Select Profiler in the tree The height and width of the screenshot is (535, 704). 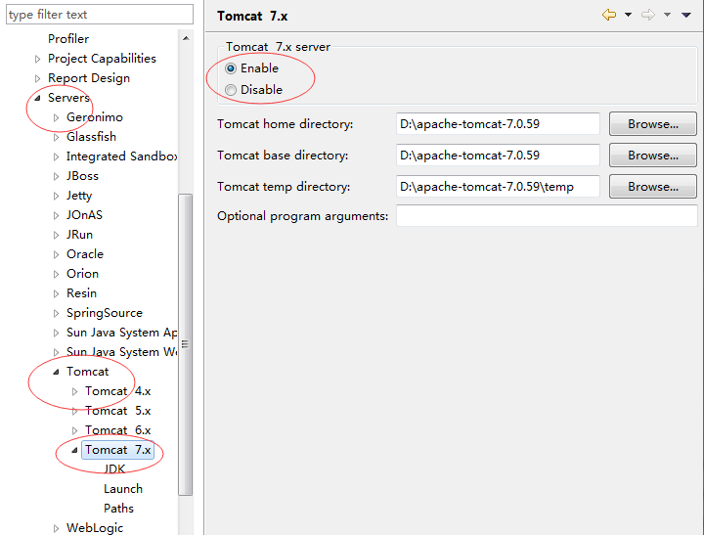tap(68, 39)
